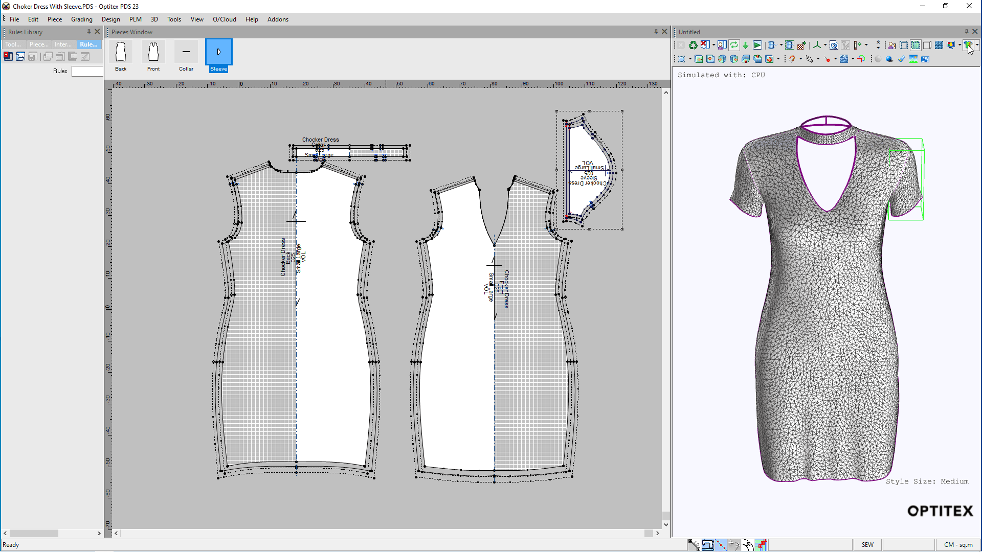Image resolution: width=982 pixels, height=552 pixels.
Task: Open the Grading menu
Action: click(x=81, y=19)
